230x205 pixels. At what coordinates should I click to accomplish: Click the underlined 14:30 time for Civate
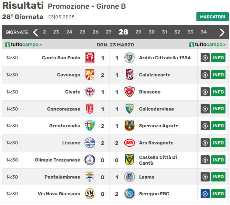12,92
